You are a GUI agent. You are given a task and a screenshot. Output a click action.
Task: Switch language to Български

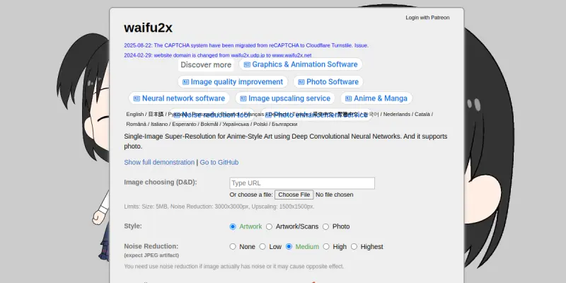pos(284,125)
